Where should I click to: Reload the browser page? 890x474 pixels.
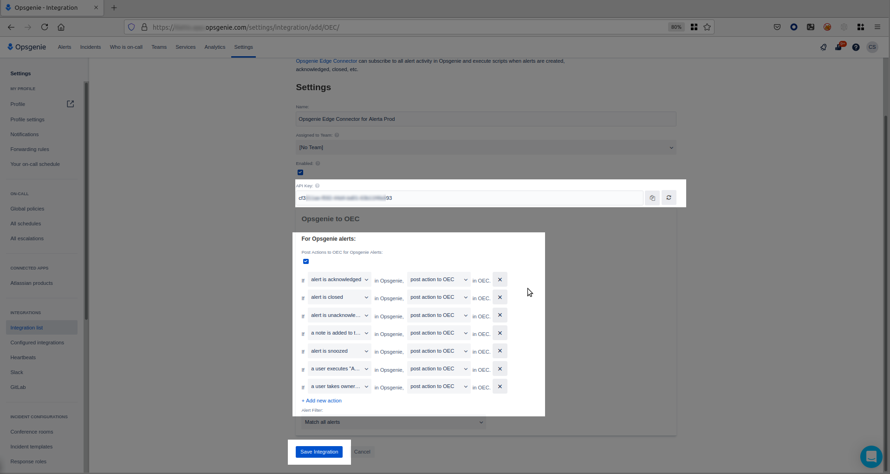point(45,27)
